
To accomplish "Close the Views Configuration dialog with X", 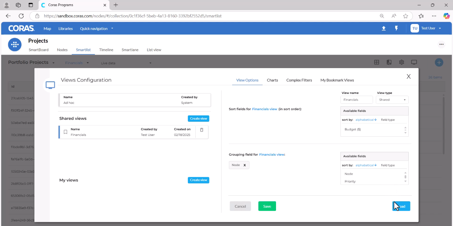I will pos(408,76).
